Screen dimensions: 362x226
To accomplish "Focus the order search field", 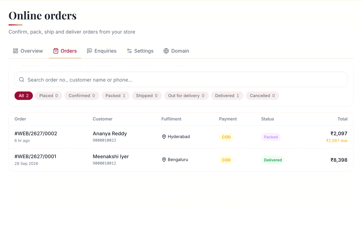I will click(x=181, y=80).
